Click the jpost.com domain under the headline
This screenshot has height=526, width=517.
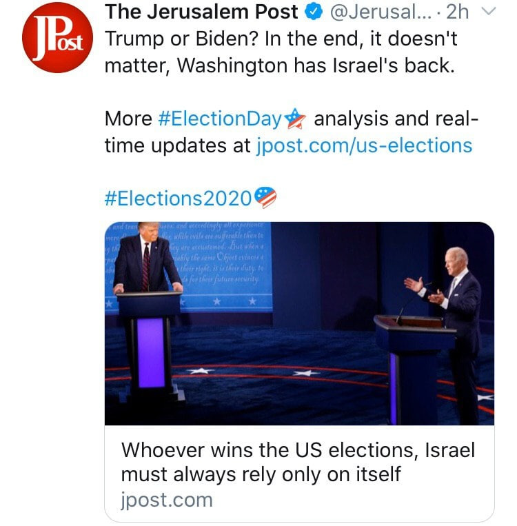pos(167,499)
